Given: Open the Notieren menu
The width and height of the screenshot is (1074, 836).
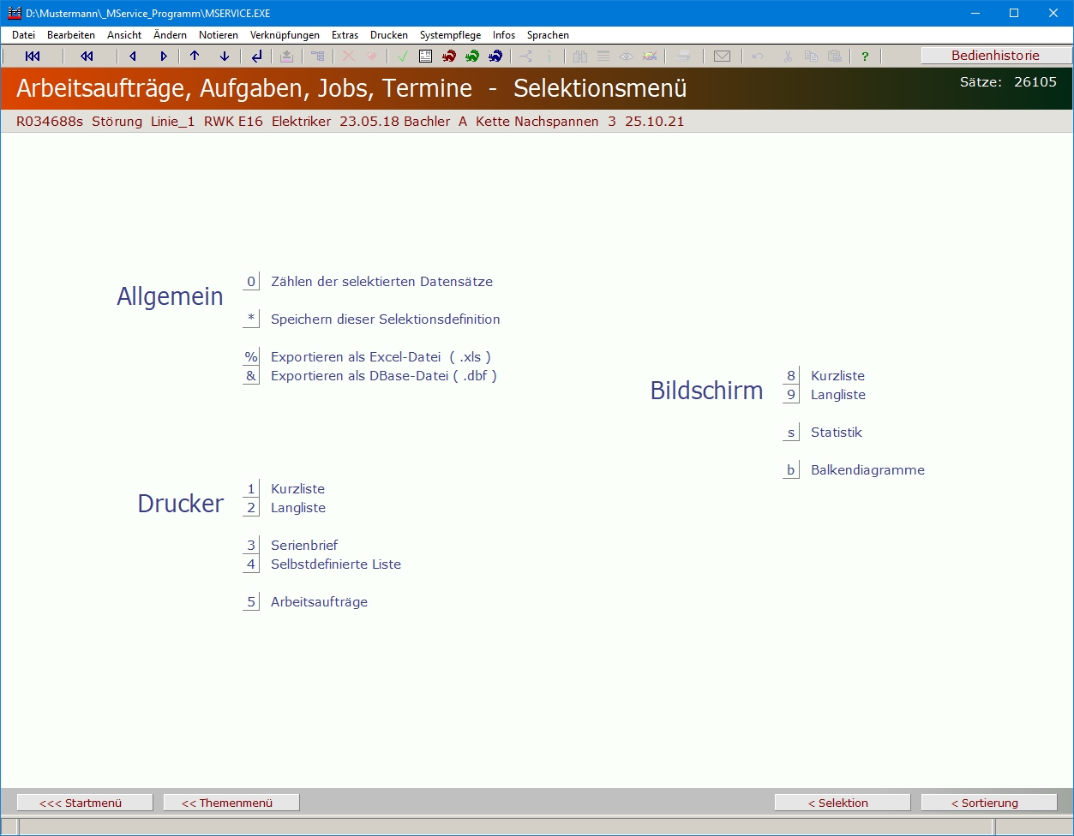Looking at the screenshot, I should click(219, 35).
